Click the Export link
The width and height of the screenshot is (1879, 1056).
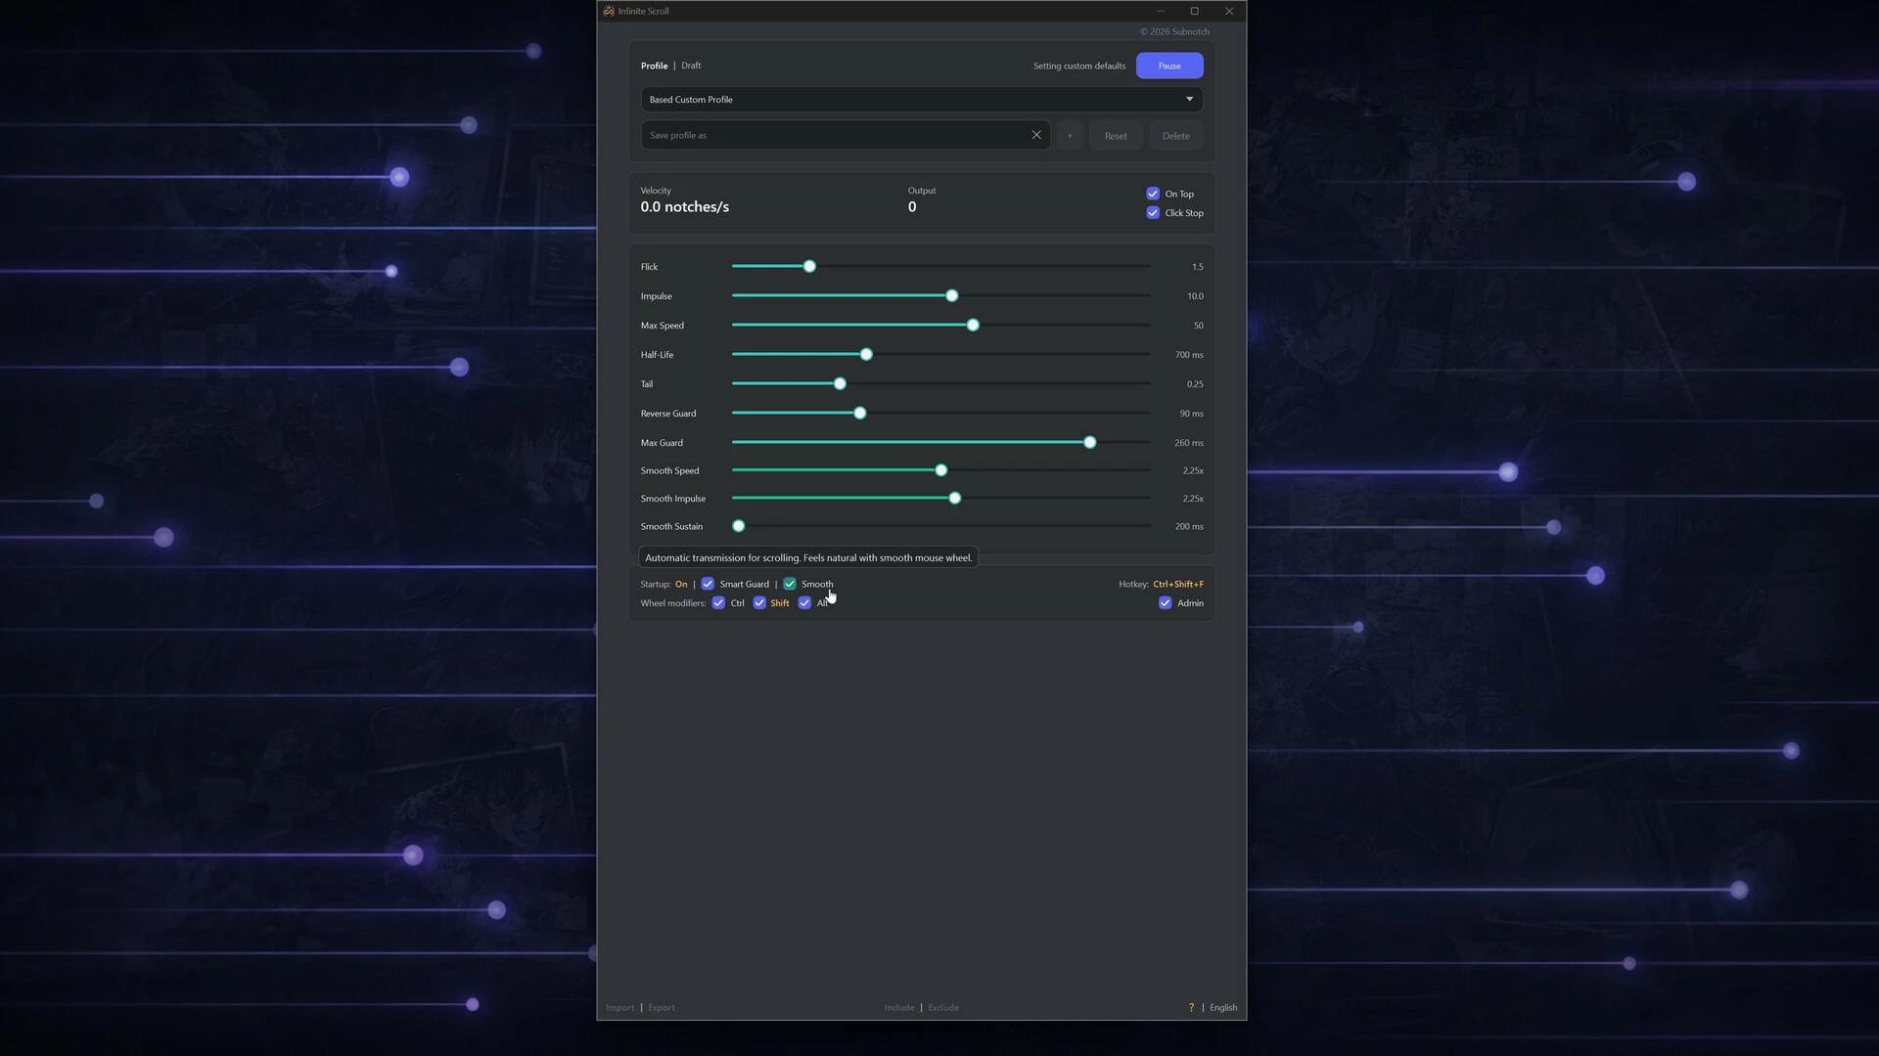click(x=662, y=1007)
